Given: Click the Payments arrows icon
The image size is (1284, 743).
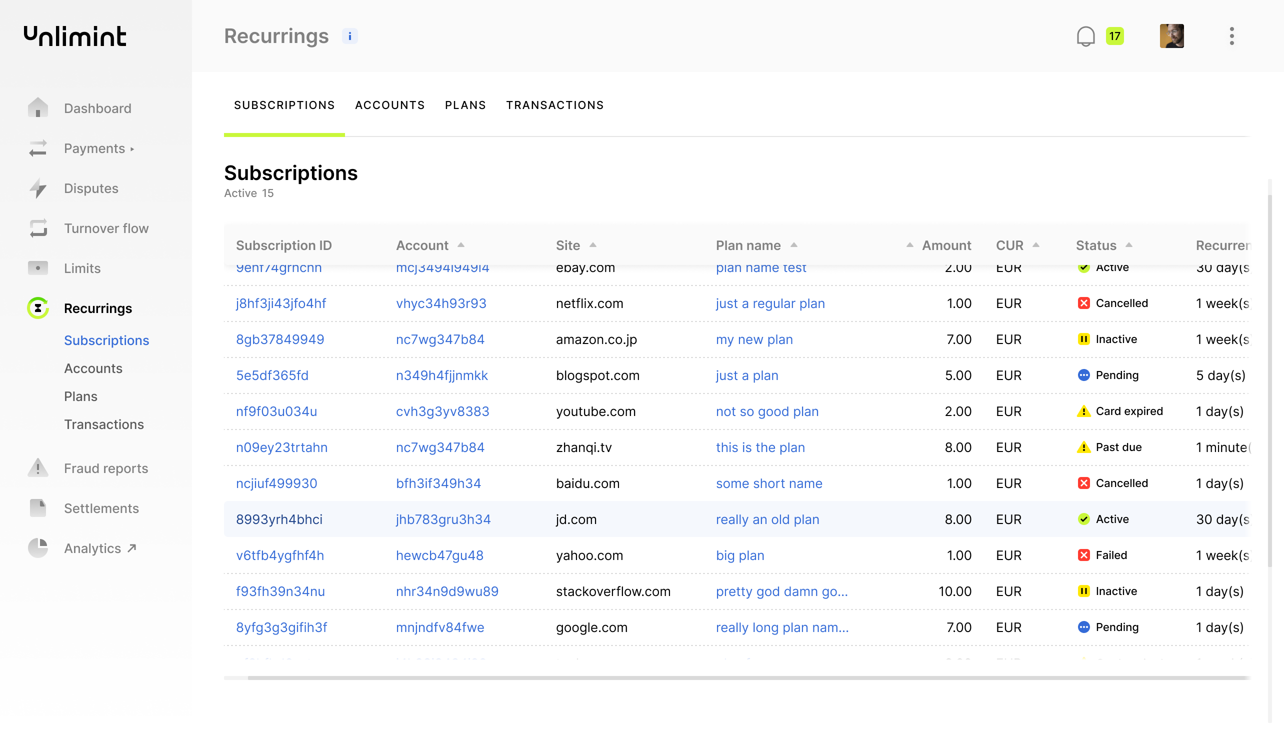Looking at the screenshot, I should coord(37,148).
